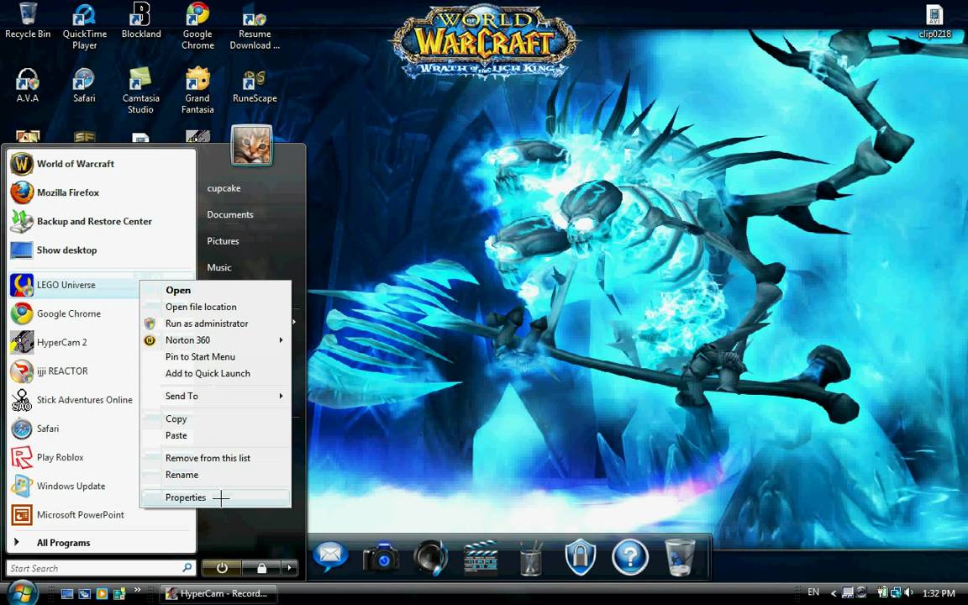Select the clip0218 video file icon
Screen dimensions: 968x605
click(934, 22)
